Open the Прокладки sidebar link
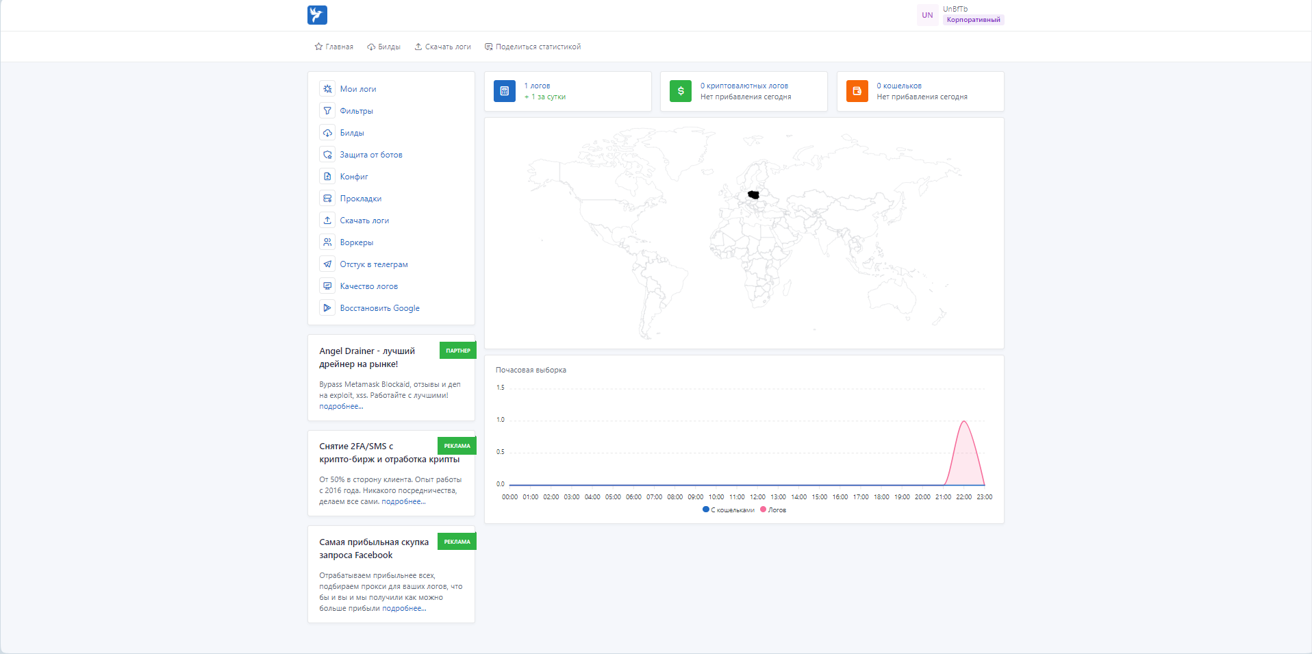1312x654 pixels. pos(361,199)
